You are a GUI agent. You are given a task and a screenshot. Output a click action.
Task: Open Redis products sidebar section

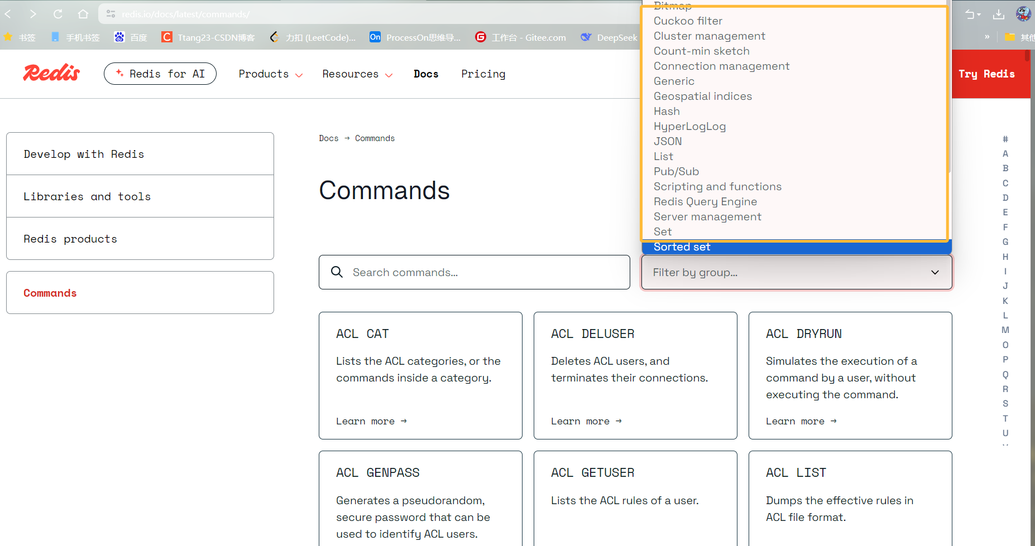point(140,239)
